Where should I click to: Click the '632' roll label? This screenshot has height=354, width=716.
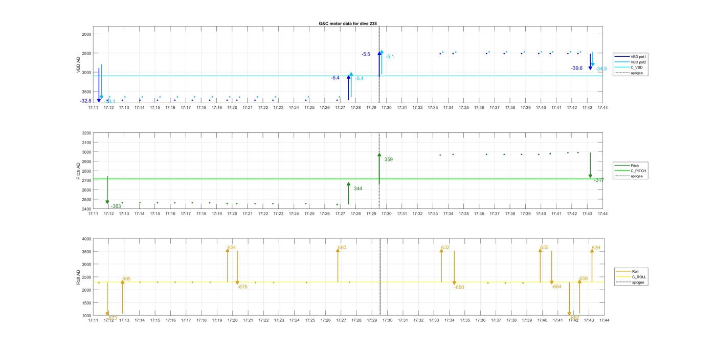[x=445, y=248]
